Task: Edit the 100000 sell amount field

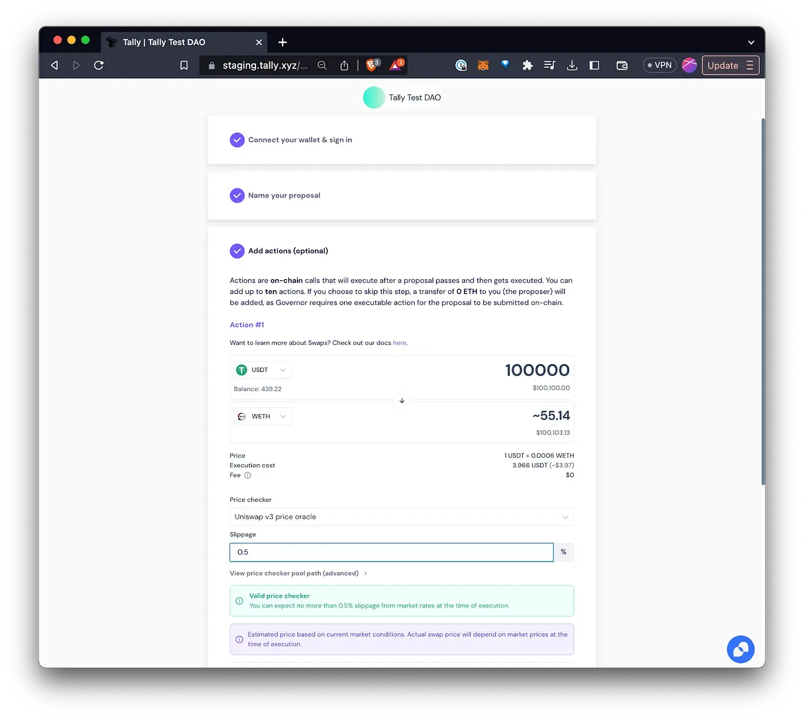Action: pos(537,370)
